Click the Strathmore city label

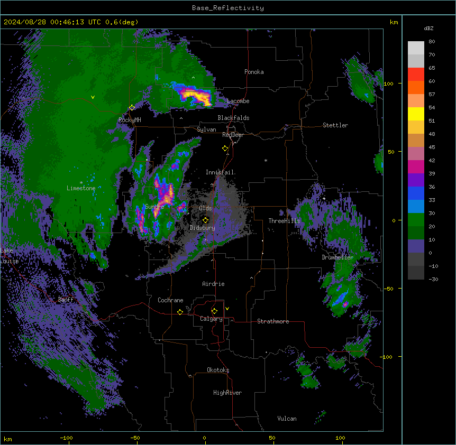(273, 321)
